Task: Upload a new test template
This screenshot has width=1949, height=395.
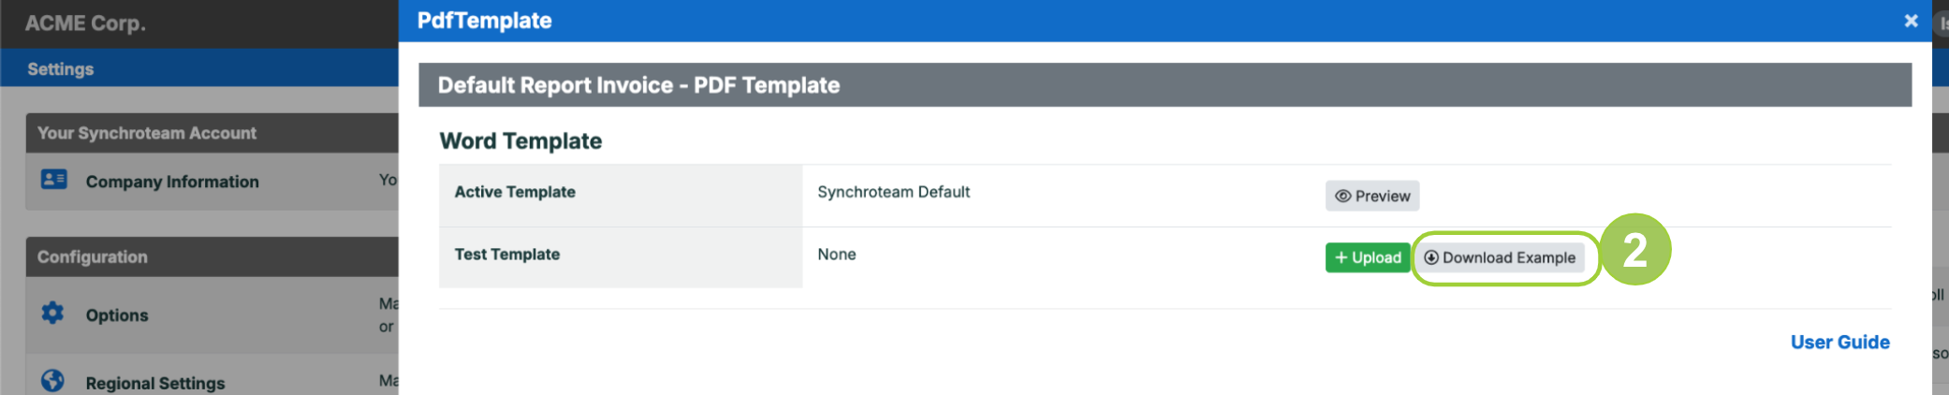Action: click(1368, 257)
